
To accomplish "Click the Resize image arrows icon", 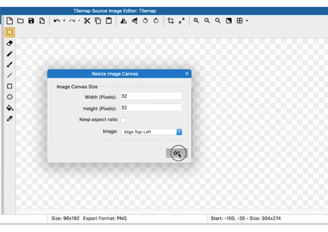I will pyautogui.click(x=181, y=21).
